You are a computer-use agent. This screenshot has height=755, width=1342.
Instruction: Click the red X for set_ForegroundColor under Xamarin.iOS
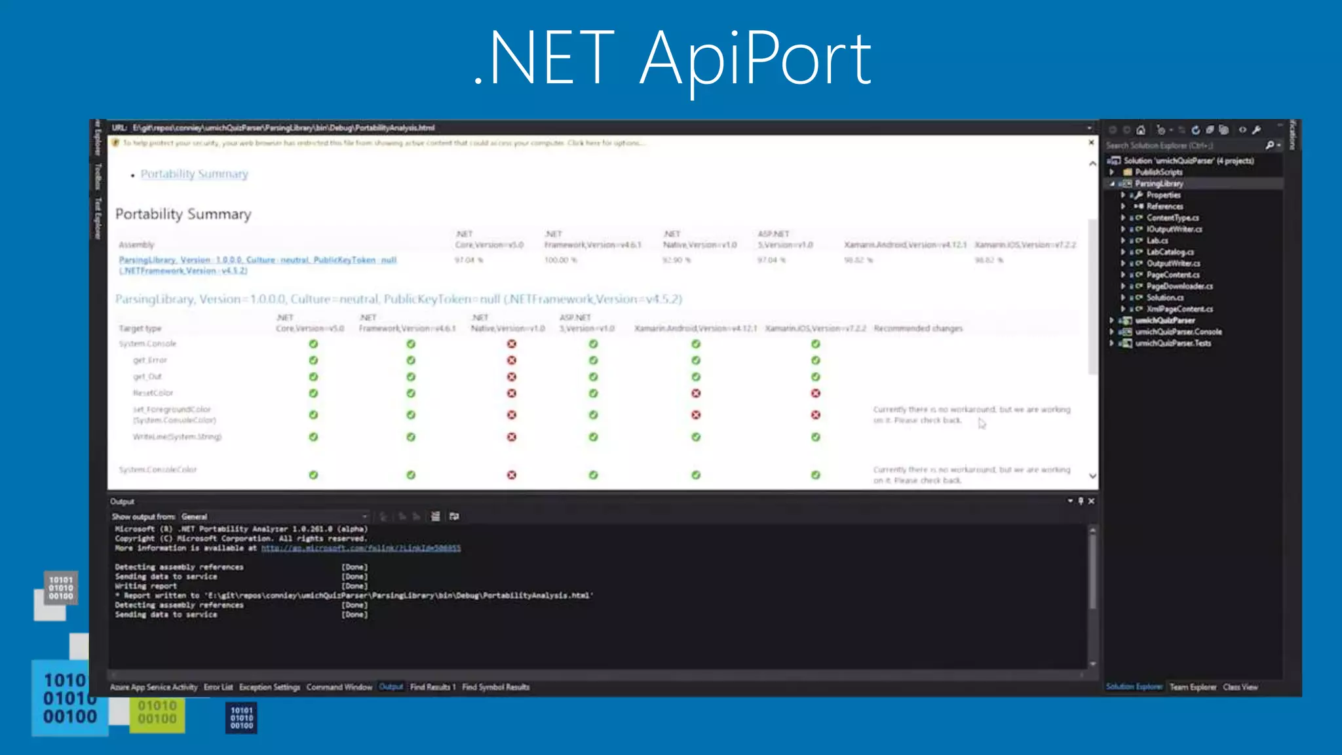(816, 415)
